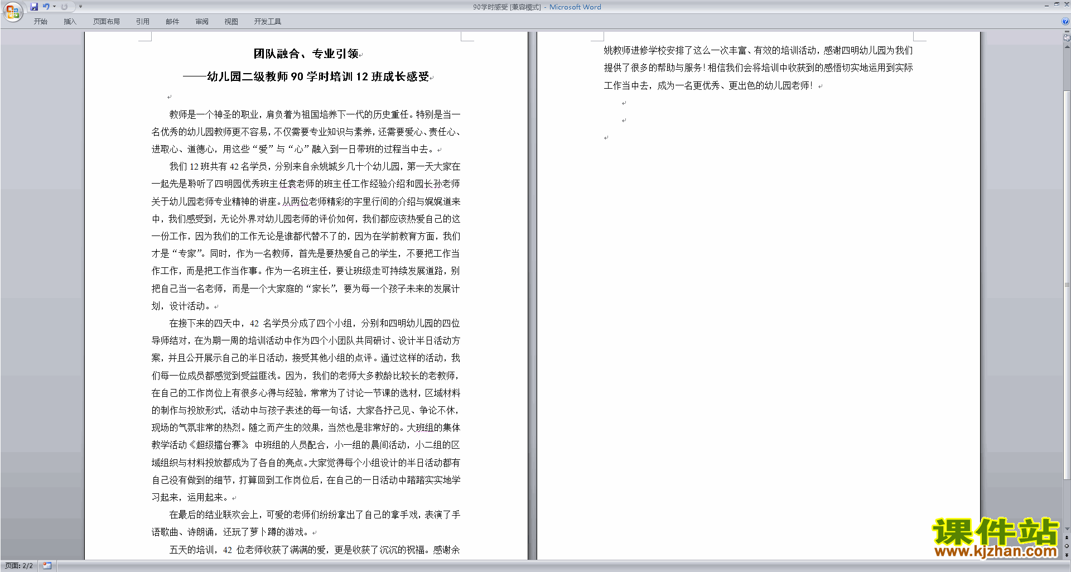Switch to the 插入 ribbon tab
The image size is (1071, 572).
click(70, 22)
